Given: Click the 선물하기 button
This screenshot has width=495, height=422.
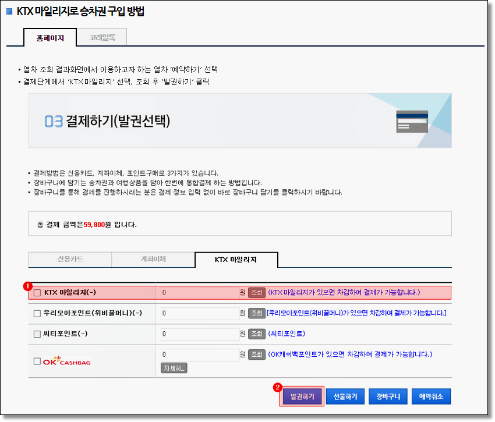Looking at the screenshot, I should (345, 396).
